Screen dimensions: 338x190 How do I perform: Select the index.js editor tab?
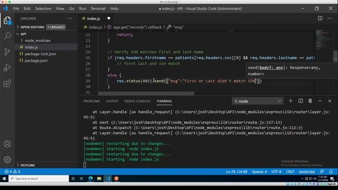(93, 18)
